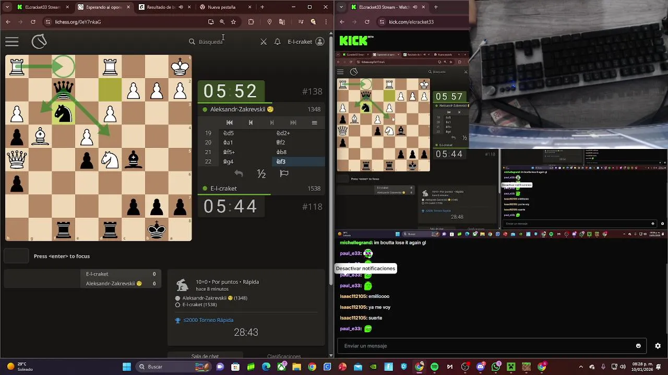Switch to Clasificaciones tab
668x375 pixels.
(284, 357)
